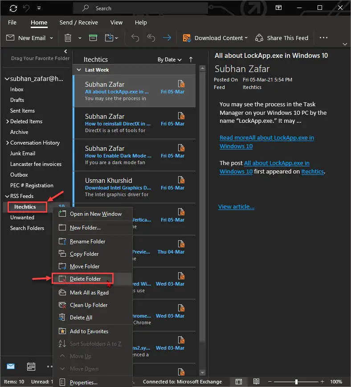Open Properties from context menu

point(93,382)
